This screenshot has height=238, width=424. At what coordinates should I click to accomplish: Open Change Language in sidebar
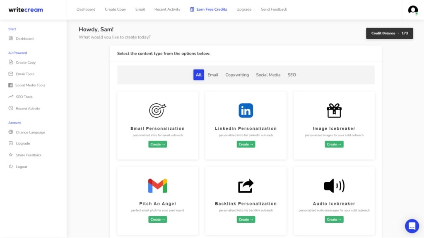click(x=30, y=132)
